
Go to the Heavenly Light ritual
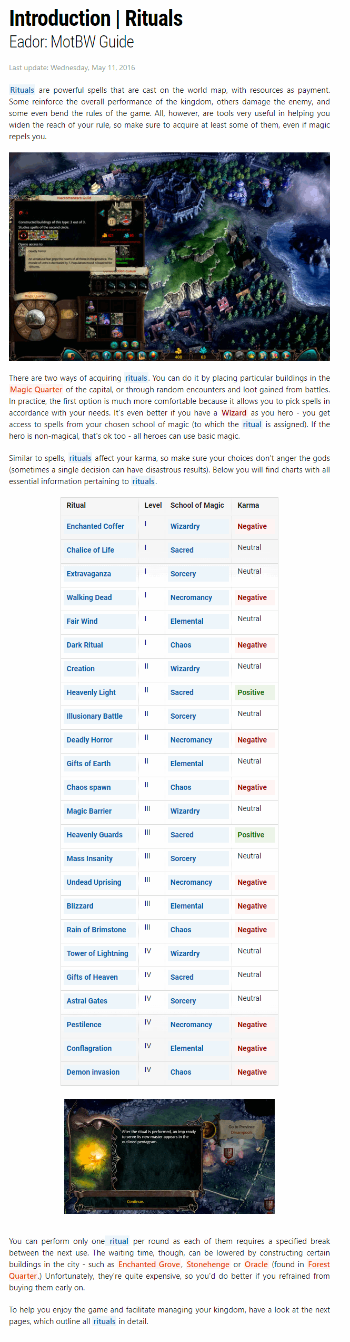pos(91,692)
